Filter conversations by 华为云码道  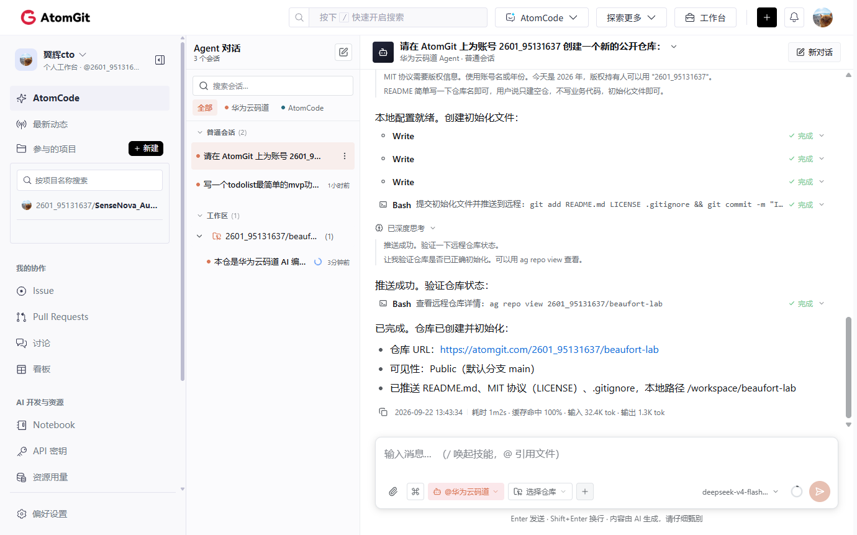247,107
